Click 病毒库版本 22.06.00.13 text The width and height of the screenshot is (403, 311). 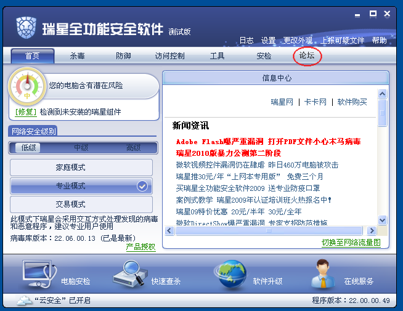(73, 238)
